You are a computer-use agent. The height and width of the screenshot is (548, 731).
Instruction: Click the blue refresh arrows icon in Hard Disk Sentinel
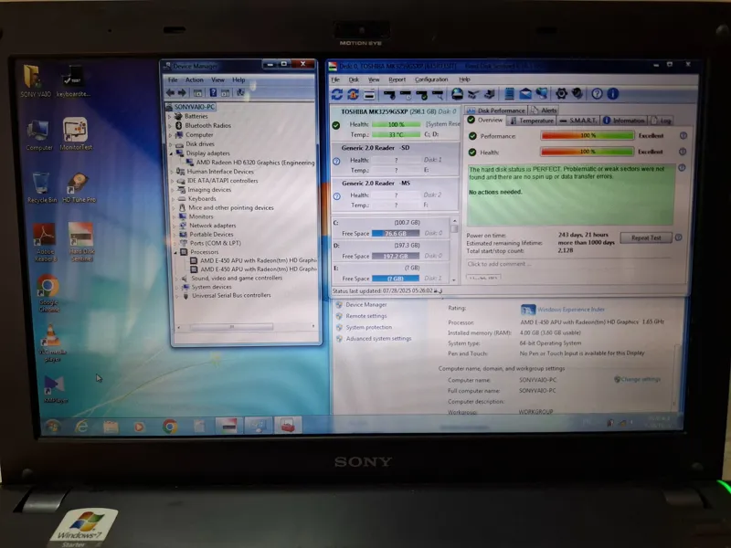pos(336,94)
